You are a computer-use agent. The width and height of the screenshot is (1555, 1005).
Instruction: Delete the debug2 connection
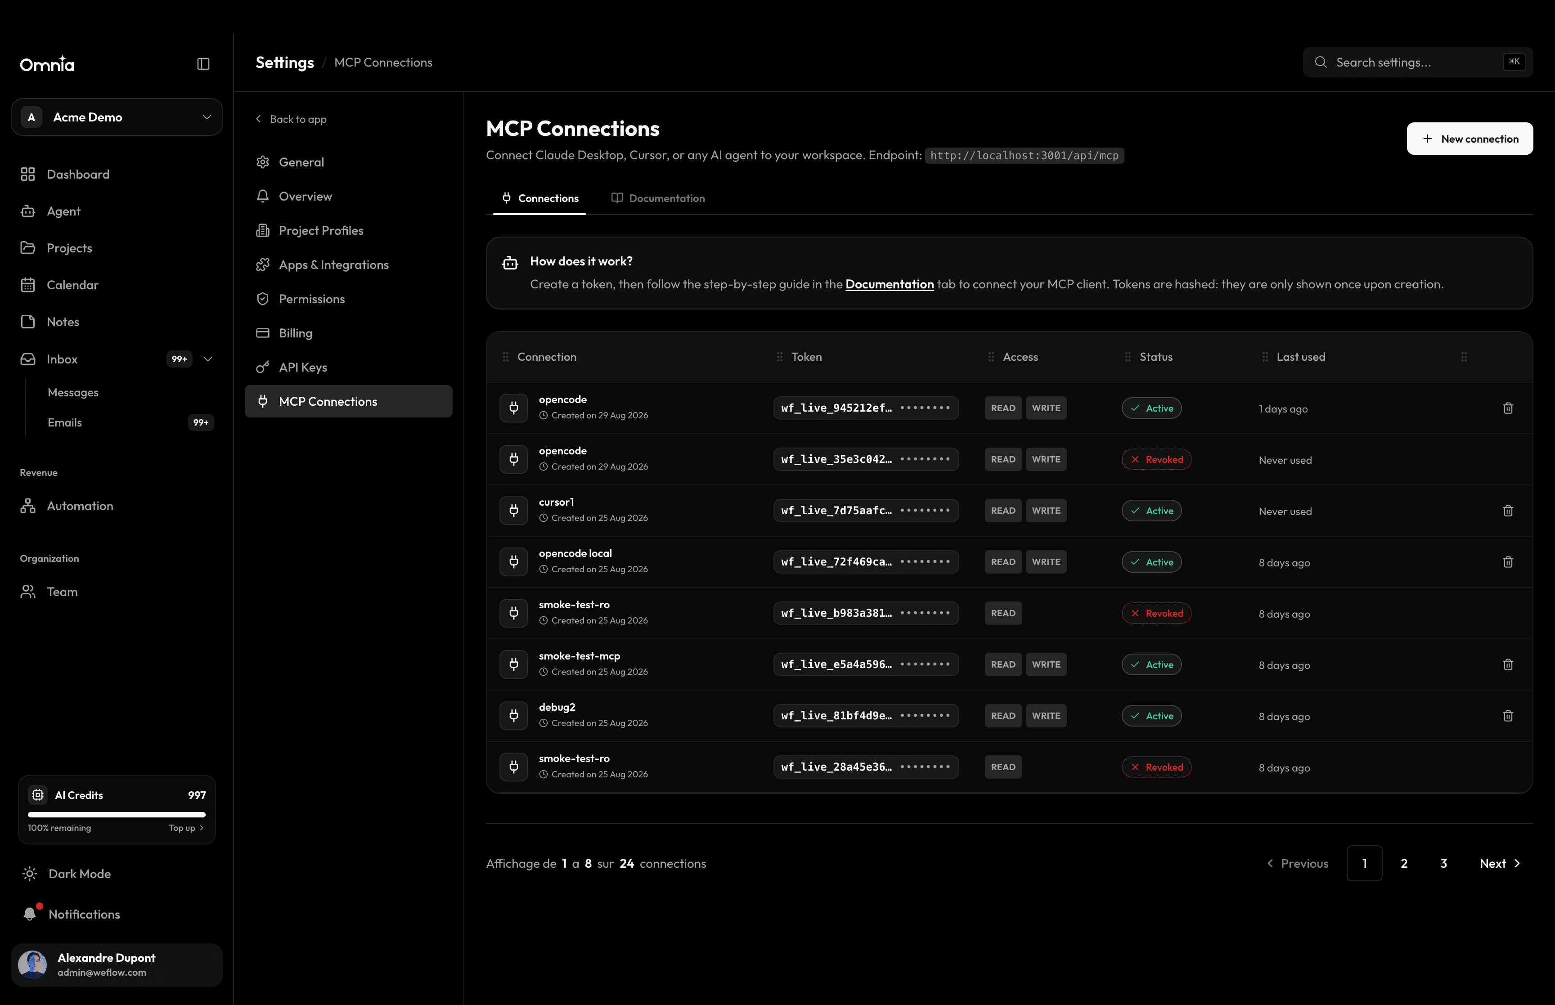click(1507, 716)
